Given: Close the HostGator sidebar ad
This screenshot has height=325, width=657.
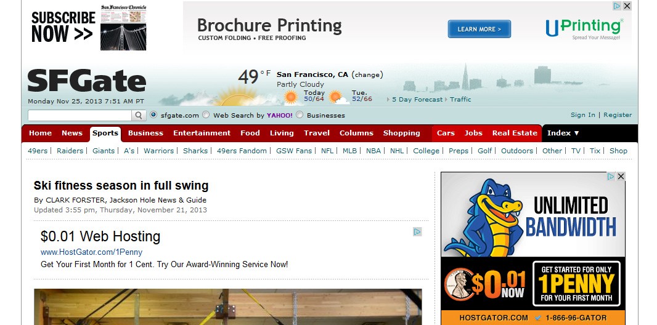Looking at the screenshot, I should click(621, 177).
